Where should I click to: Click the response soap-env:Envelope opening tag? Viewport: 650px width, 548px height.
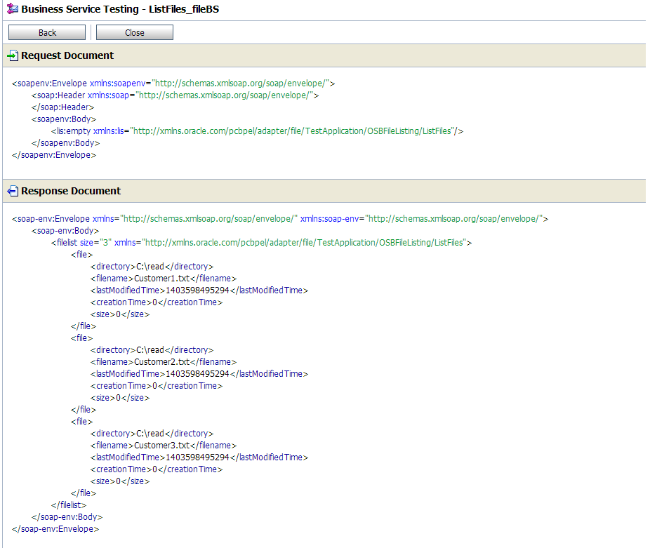coord(280,219)
